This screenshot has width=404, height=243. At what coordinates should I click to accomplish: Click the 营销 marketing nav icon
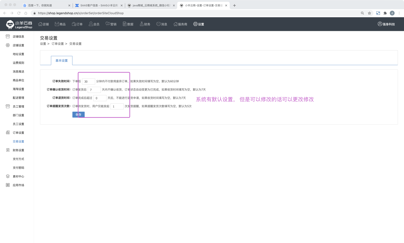(x=108, y=24)
